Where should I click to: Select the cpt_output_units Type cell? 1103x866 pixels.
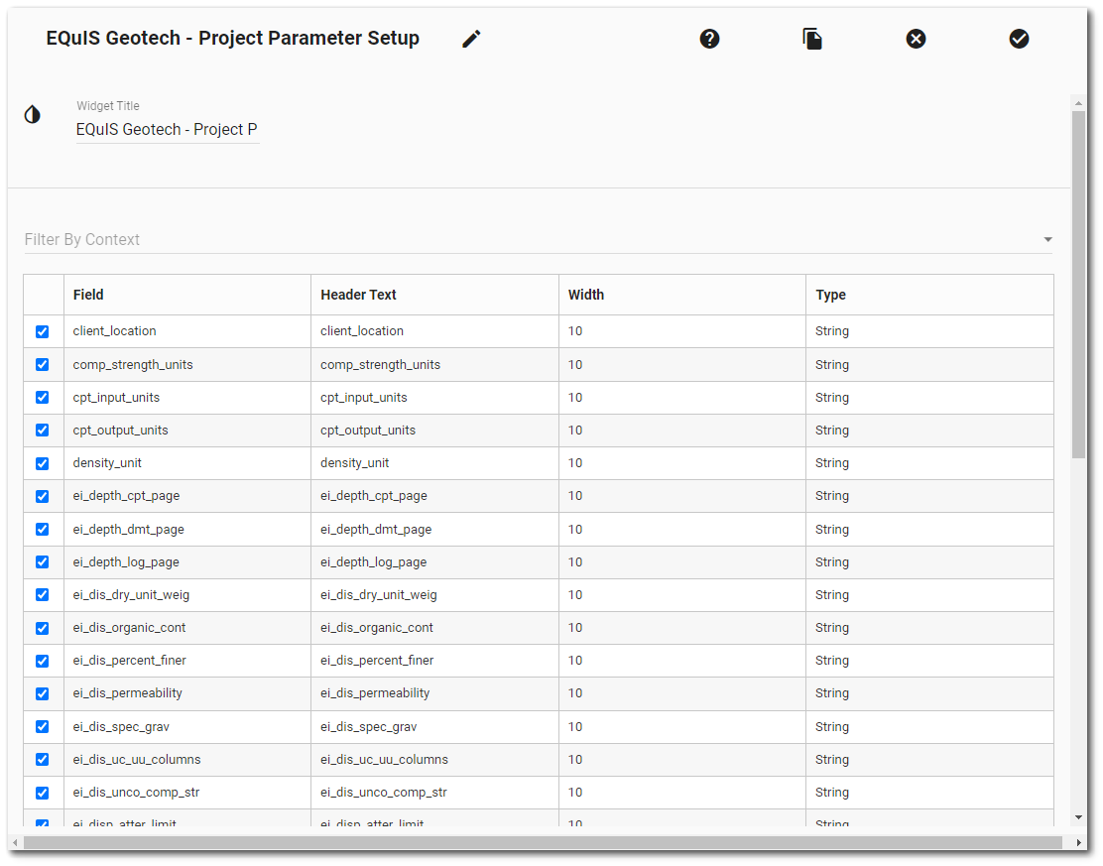930,430
